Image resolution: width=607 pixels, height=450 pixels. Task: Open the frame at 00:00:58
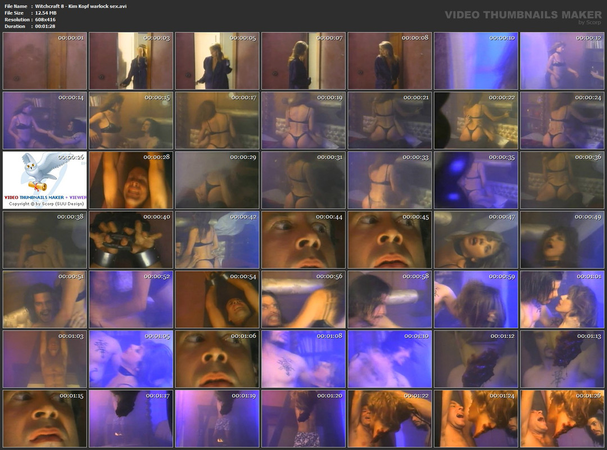click(390, 300)
